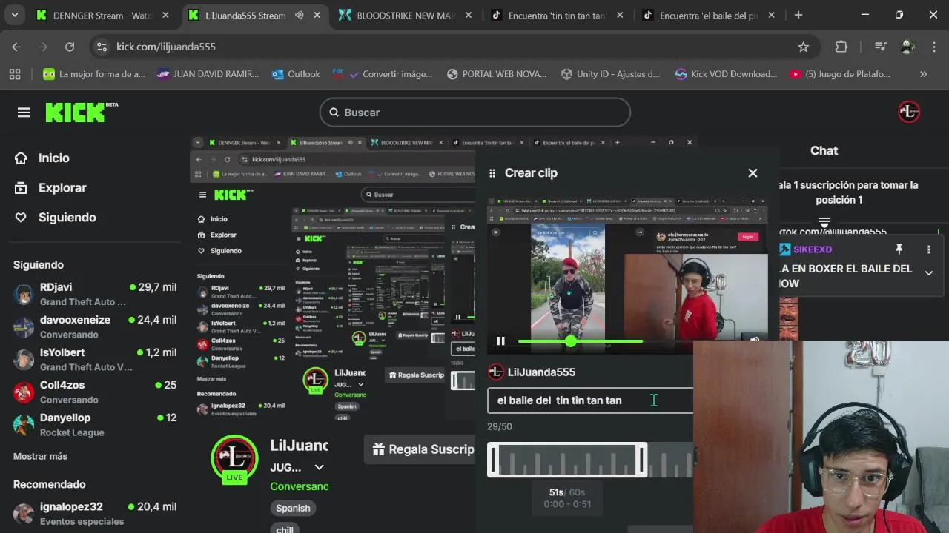The image size is (949, 533).
Task: Open the davooxeneize channel
Action: tap(95, 326)
